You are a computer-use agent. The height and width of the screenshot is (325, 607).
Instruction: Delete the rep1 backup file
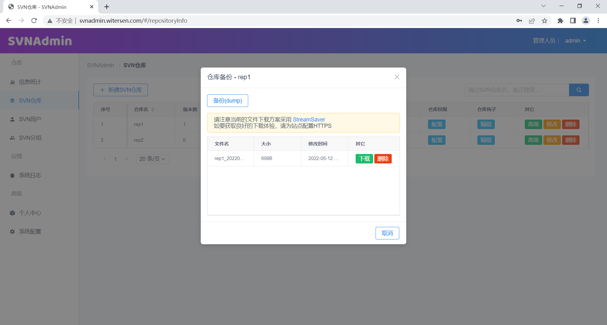point(383,159)
